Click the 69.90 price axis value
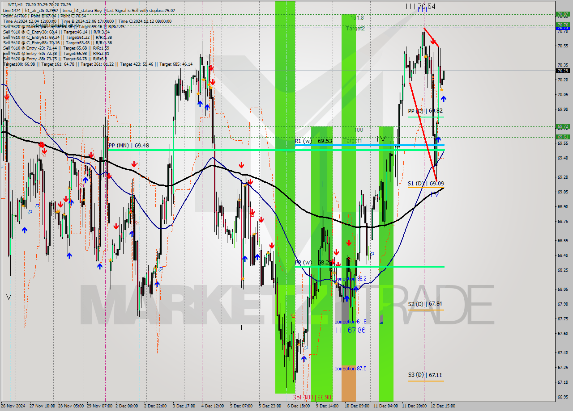The width and height of the screenshot is (573, 411). 563,109
